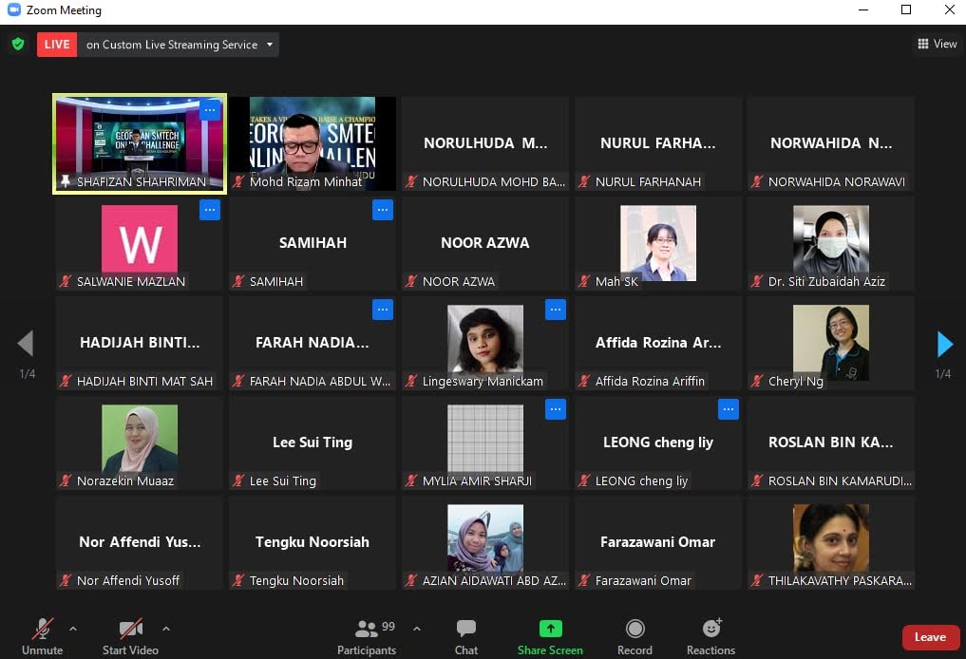Open more options on Lingeswary Manickam tile
Screen dimensions: 966x659
(x=555, y=310)
